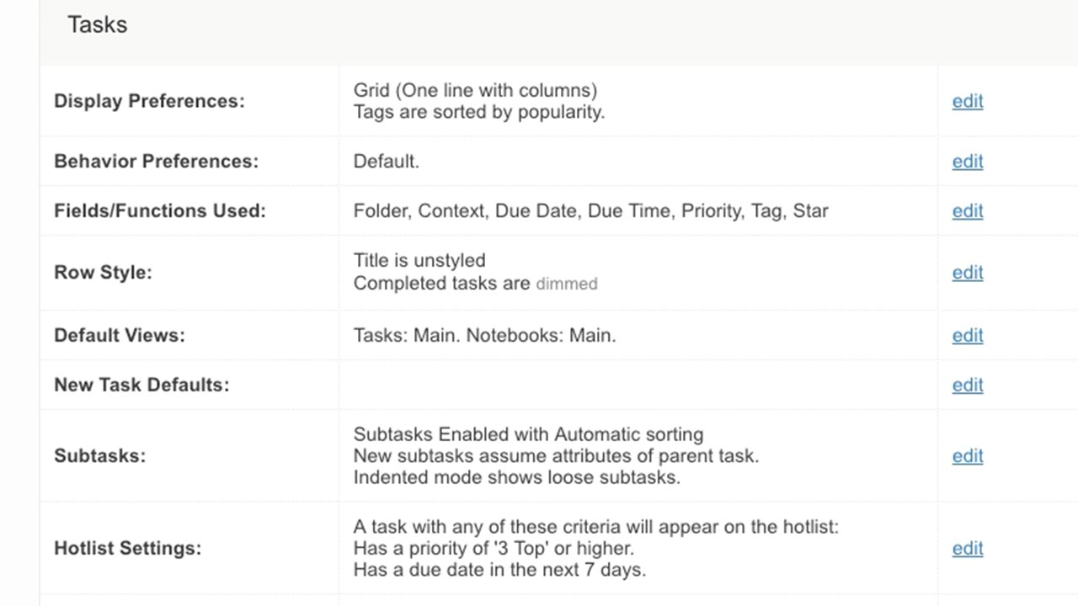This screenshot has width=1078, height=606.
Task: Click the Behavior Preferences label
Action: tap(156, 162)
